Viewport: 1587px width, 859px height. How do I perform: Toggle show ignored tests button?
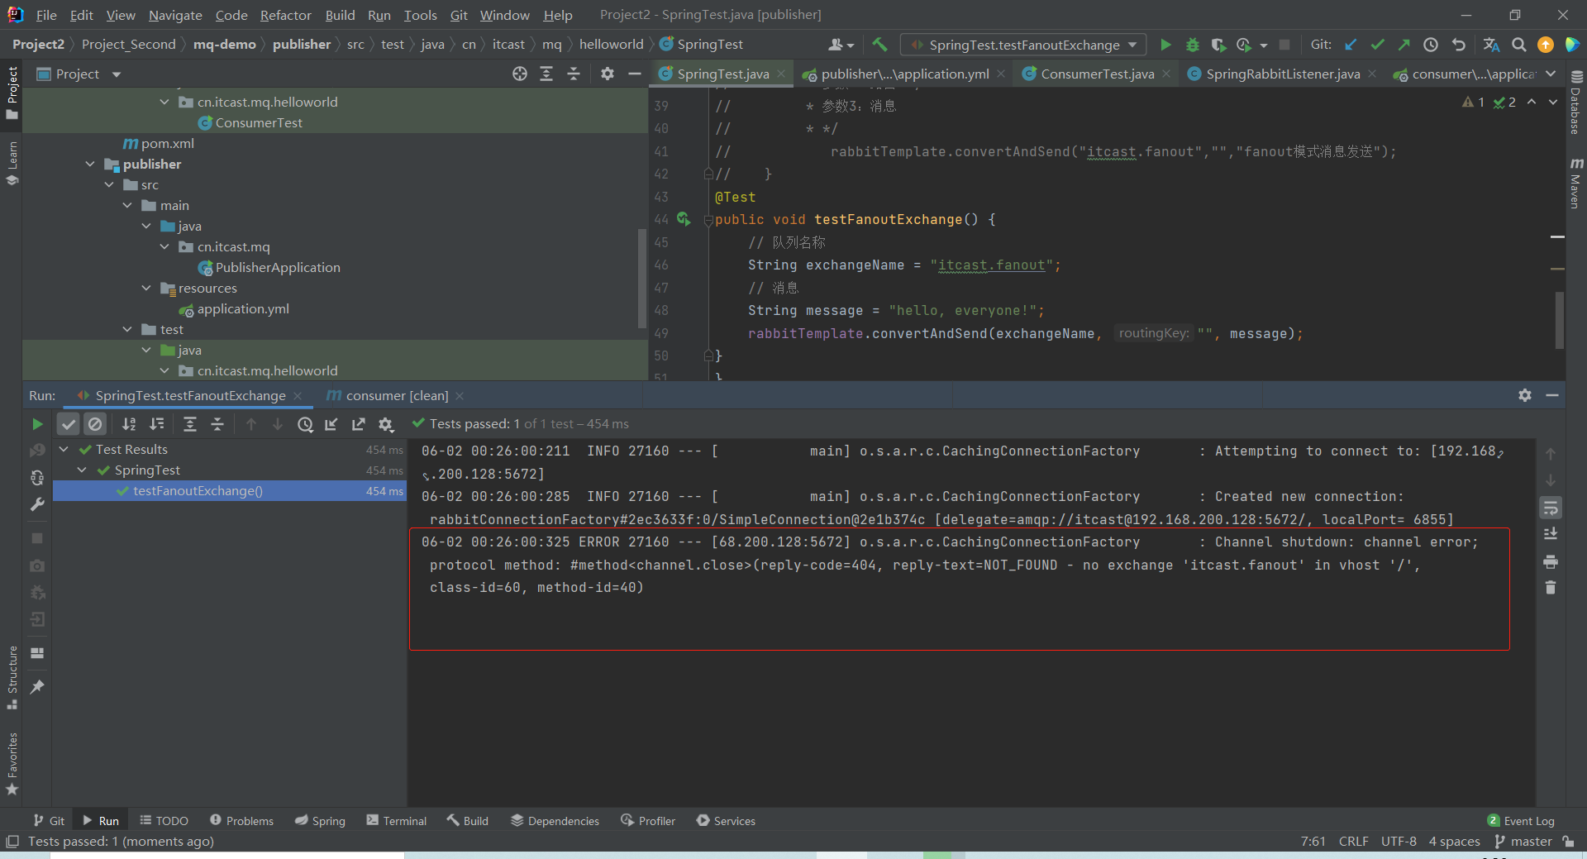pyautogui.click(x=95, y=424)
